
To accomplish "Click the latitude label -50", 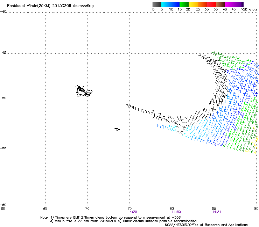I will click(x=3, y=98).
